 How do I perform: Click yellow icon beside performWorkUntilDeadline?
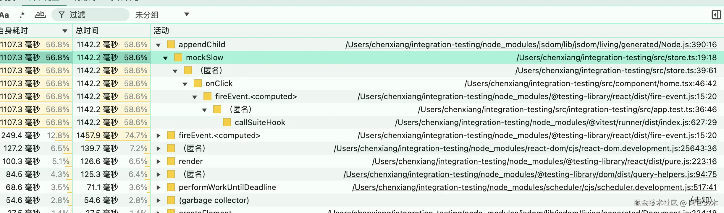171,187
